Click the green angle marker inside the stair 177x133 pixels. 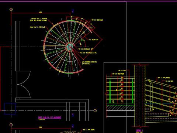(81, 40)
